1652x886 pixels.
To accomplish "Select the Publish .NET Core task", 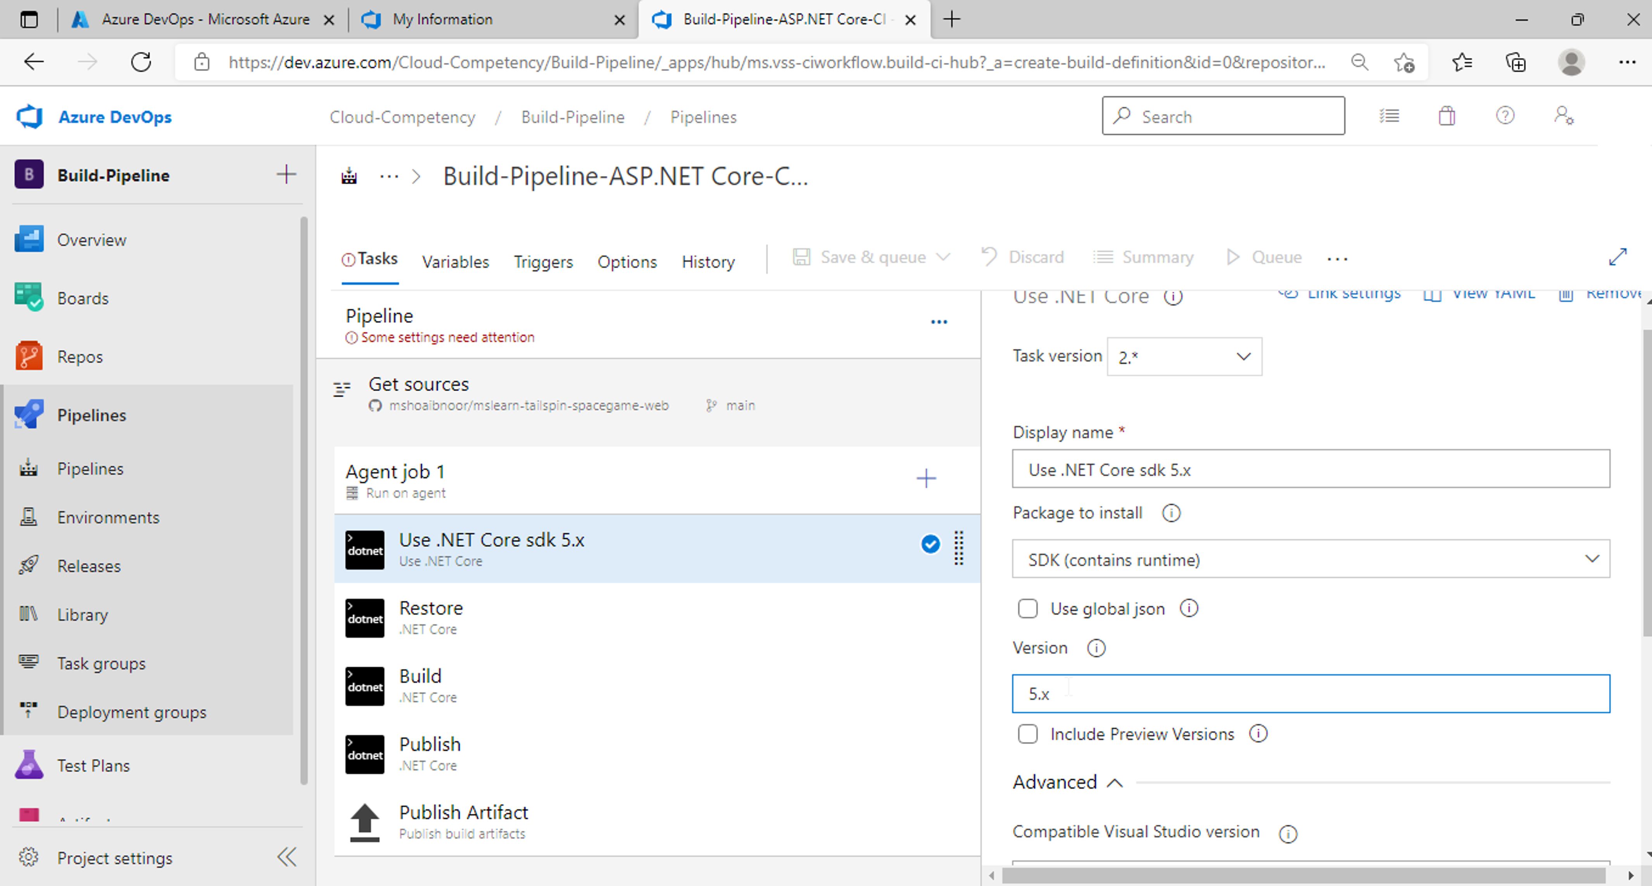I will (657, 753).
